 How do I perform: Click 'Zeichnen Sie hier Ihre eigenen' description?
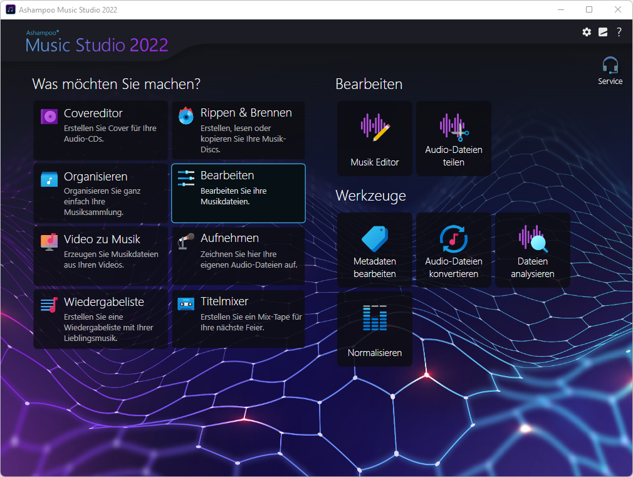[x=249, y=259]
